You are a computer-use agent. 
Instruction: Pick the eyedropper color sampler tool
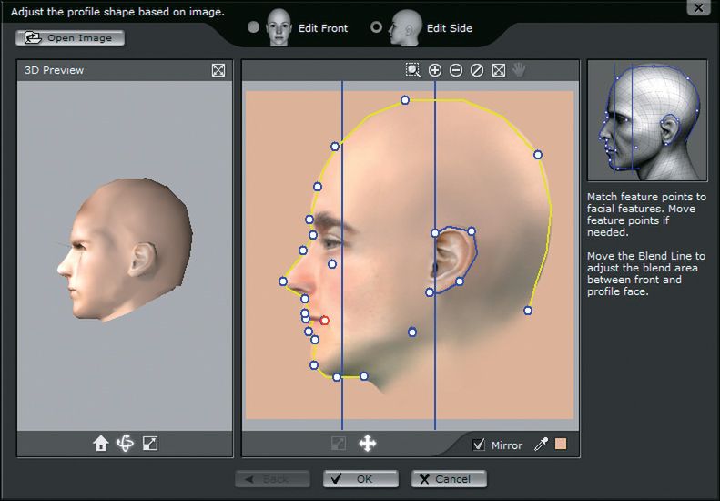click(541, 445)
